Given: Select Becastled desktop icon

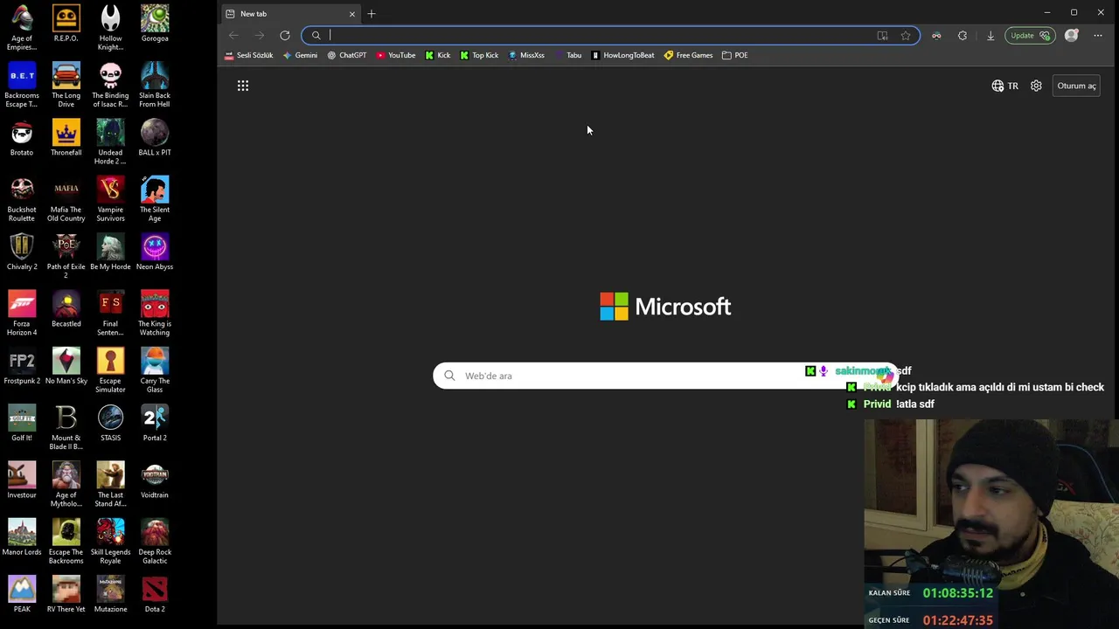Looking at the screenshot, I should click(66, 309).
